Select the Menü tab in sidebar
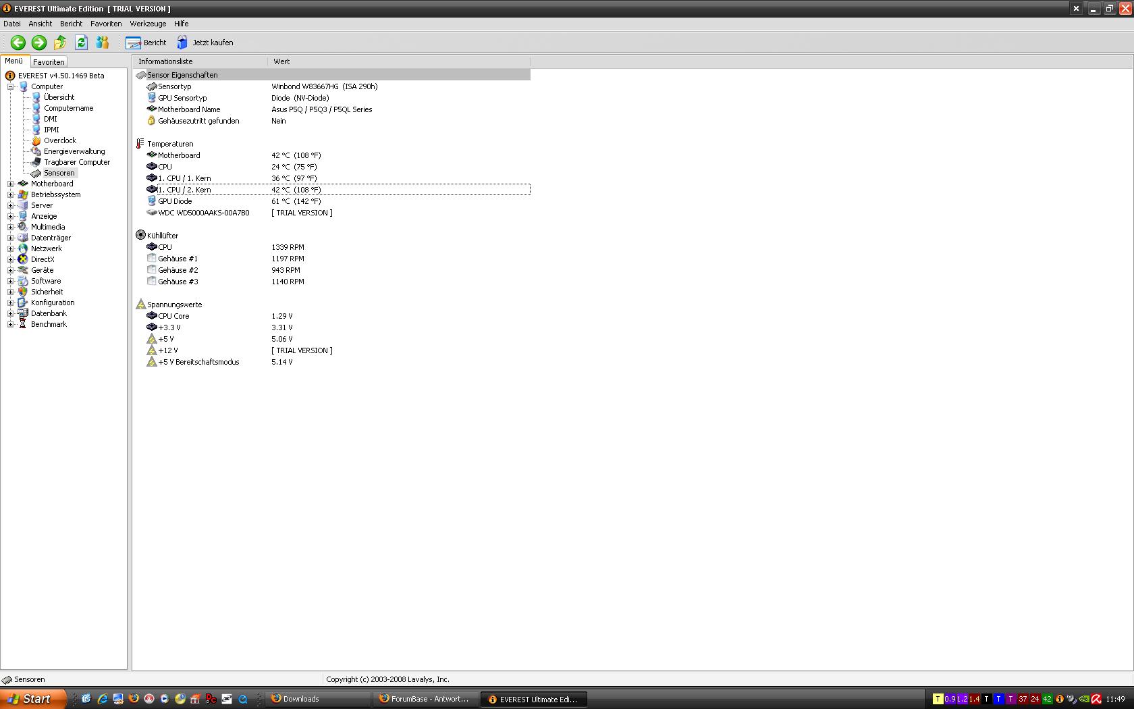The height and width of the screenshot is (709, 1134). tap(14, 61)
